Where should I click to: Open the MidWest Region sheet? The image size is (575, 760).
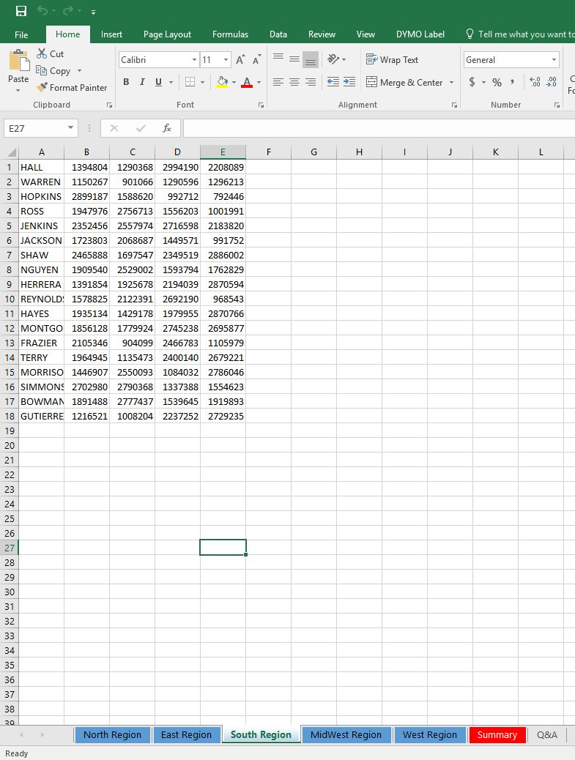point(346,735)
